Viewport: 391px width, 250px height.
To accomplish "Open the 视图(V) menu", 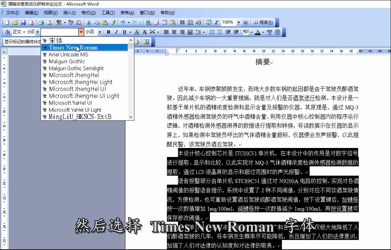I will click(51, 13).
